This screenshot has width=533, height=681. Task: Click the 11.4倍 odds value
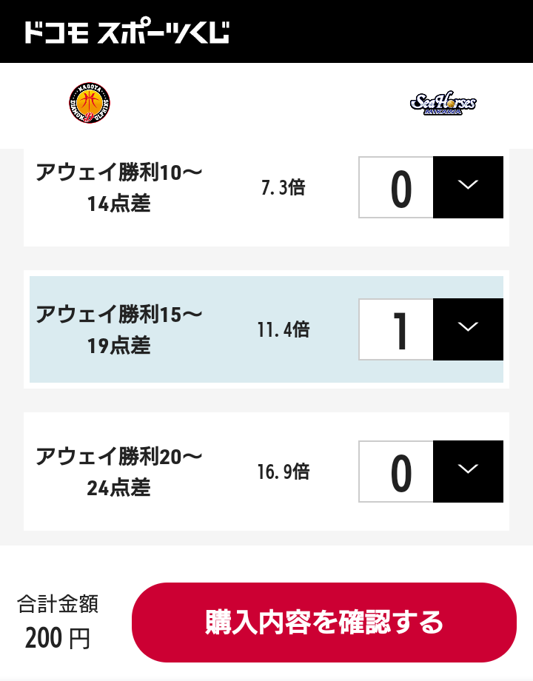coord(283,330)
